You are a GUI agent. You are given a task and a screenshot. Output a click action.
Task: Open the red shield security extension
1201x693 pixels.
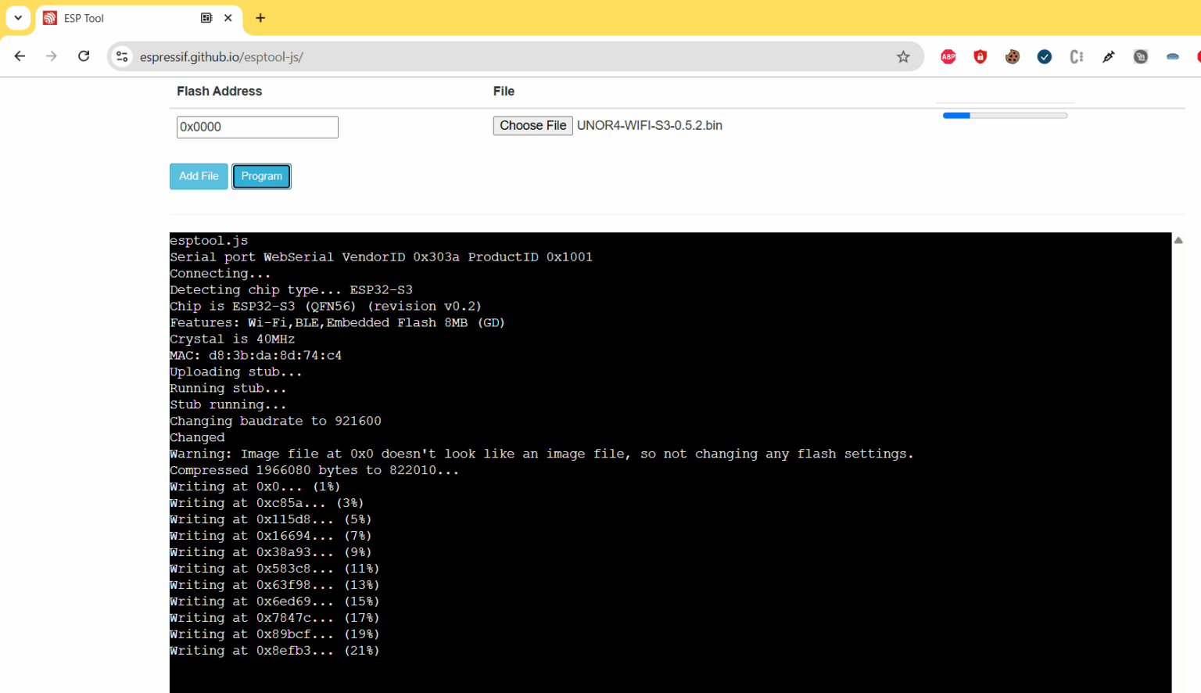(x=981, y=56)
